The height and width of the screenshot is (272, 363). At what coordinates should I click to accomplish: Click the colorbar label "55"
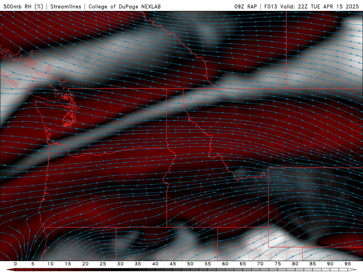tap(208, 264)
